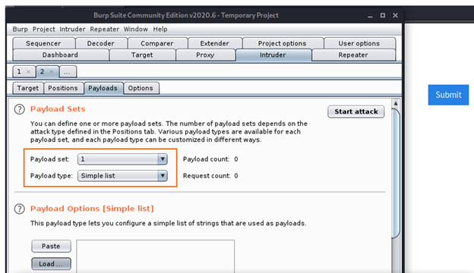Viewport: 474px width, 273px height.
Task: Open the Intruder menu
Action: pyautogui.click(x=72, y=30)
